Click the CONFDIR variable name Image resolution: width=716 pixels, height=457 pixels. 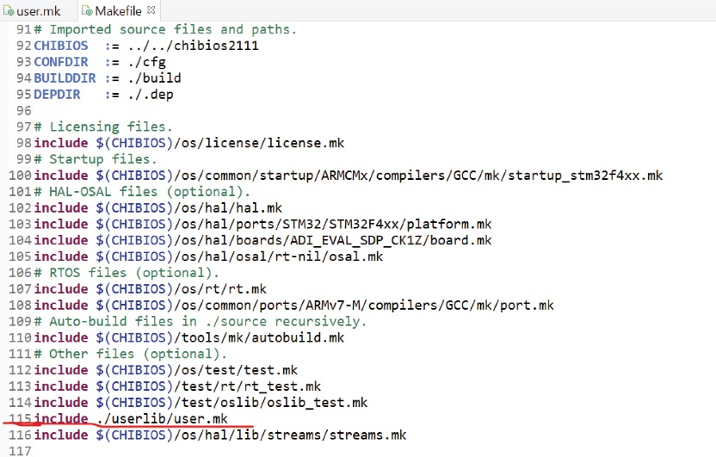coord(60,61)
